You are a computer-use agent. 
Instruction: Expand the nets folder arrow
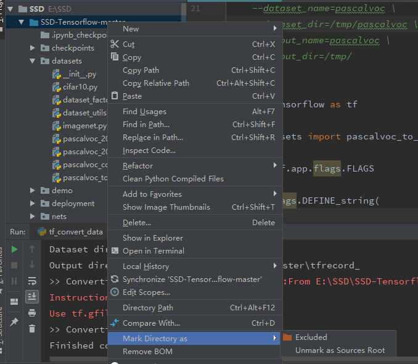[x=33, y=217]
